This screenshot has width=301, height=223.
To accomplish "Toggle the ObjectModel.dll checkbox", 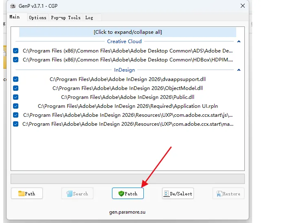I will [x=16, y=88].
